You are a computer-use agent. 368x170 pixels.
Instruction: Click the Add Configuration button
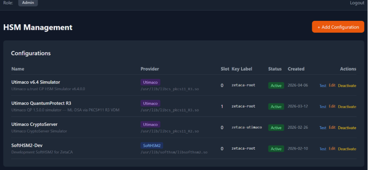point(338,27)
